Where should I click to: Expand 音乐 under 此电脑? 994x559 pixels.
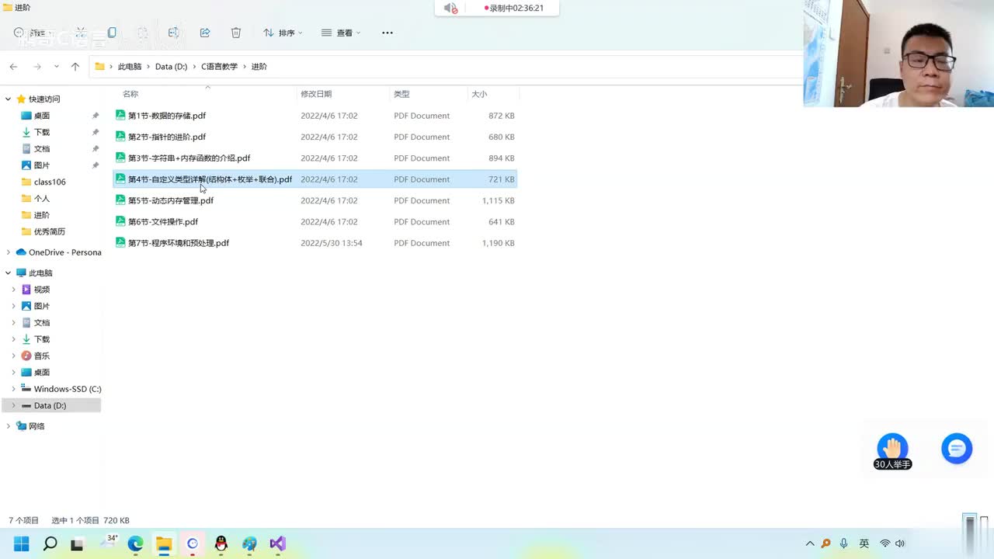13,356
